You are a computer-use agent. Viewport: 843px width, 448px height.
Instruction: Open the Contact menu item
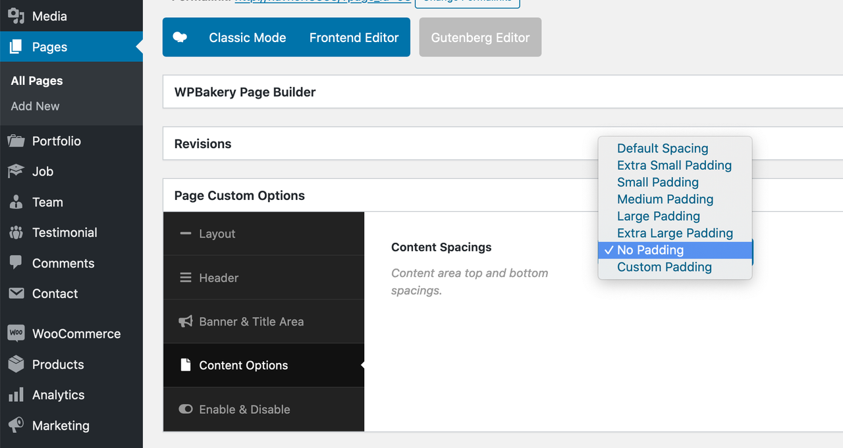coord(71,293)
